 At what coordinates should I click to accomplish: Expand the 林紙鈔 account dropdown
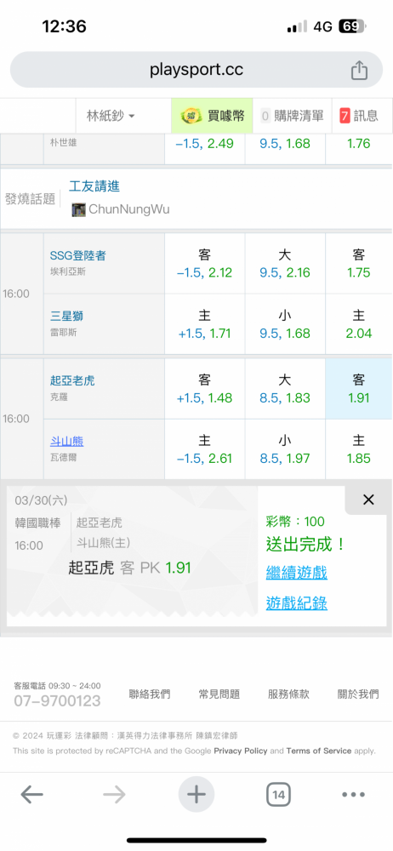coord(111,116)
